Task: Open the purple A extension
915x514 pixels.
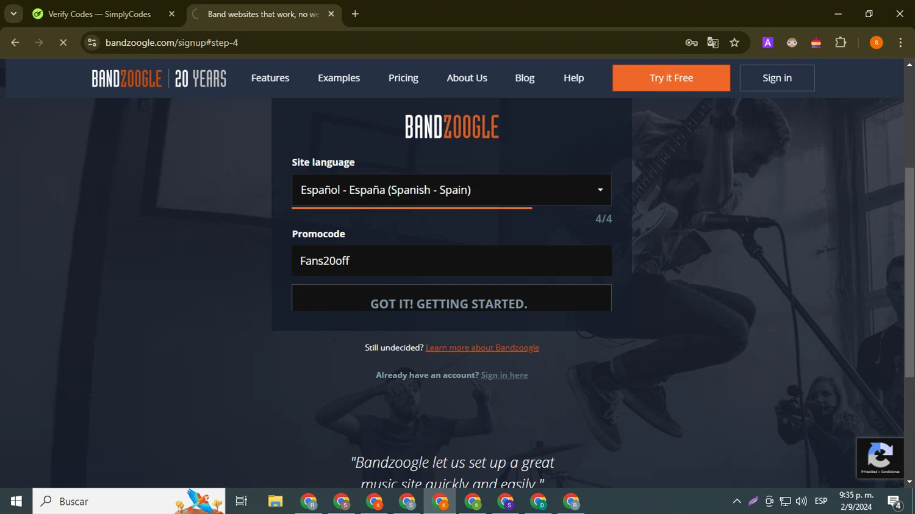Action: pos(768,43)
